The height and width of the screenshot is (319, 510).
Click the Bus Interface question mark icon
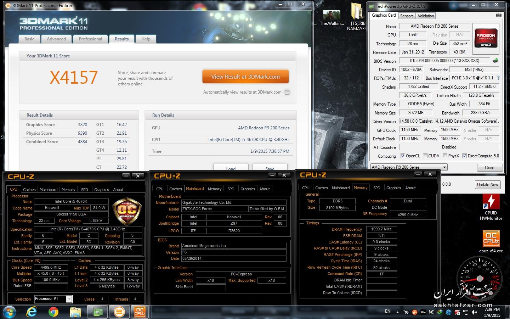498,78
